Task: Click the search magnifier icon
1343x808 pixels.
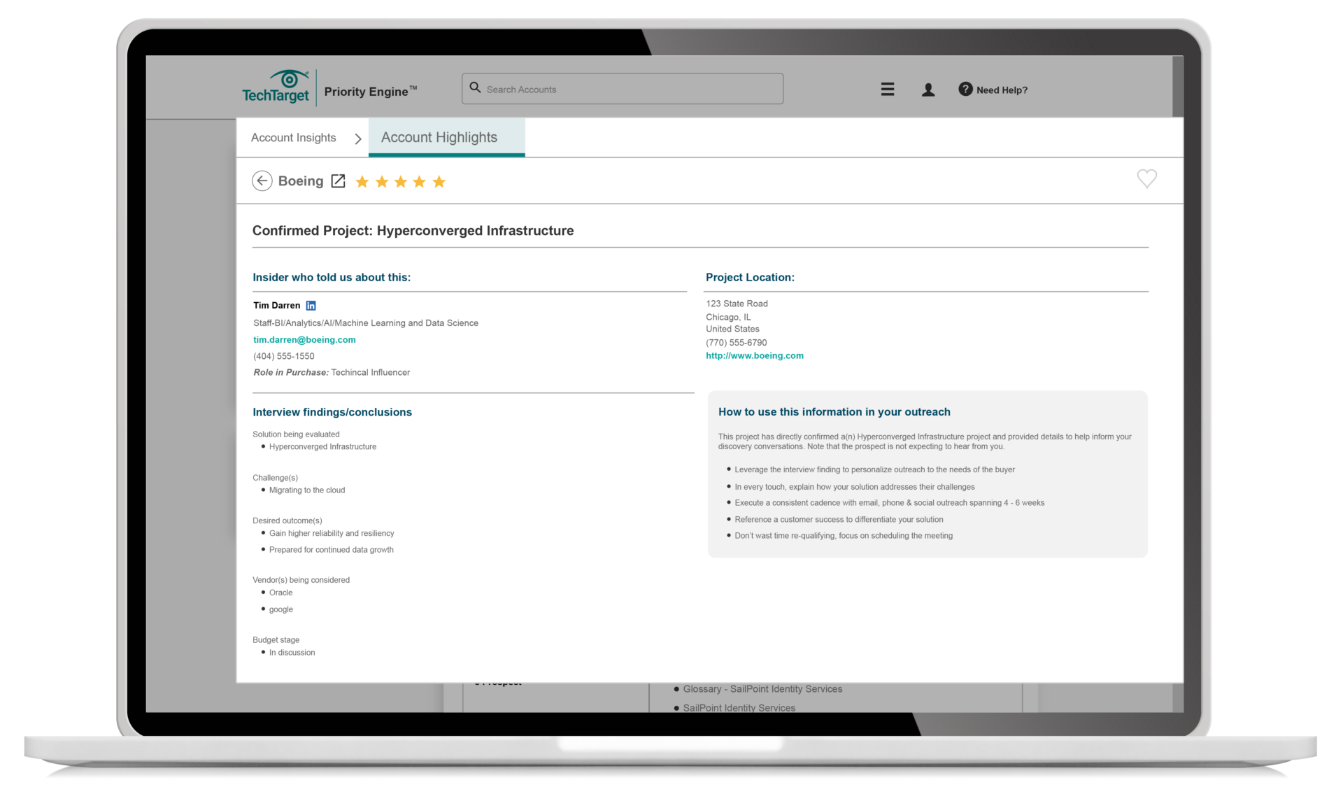Action: 475,88
